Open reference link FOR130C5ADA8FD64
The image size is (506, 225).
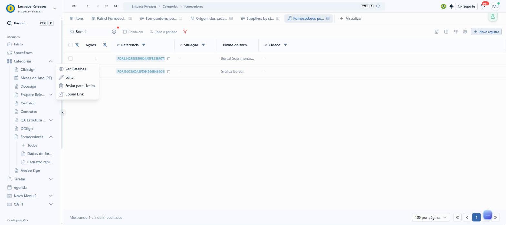141,71
